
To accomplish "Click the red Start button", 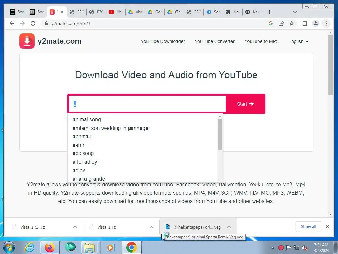I will pos(245,104).
